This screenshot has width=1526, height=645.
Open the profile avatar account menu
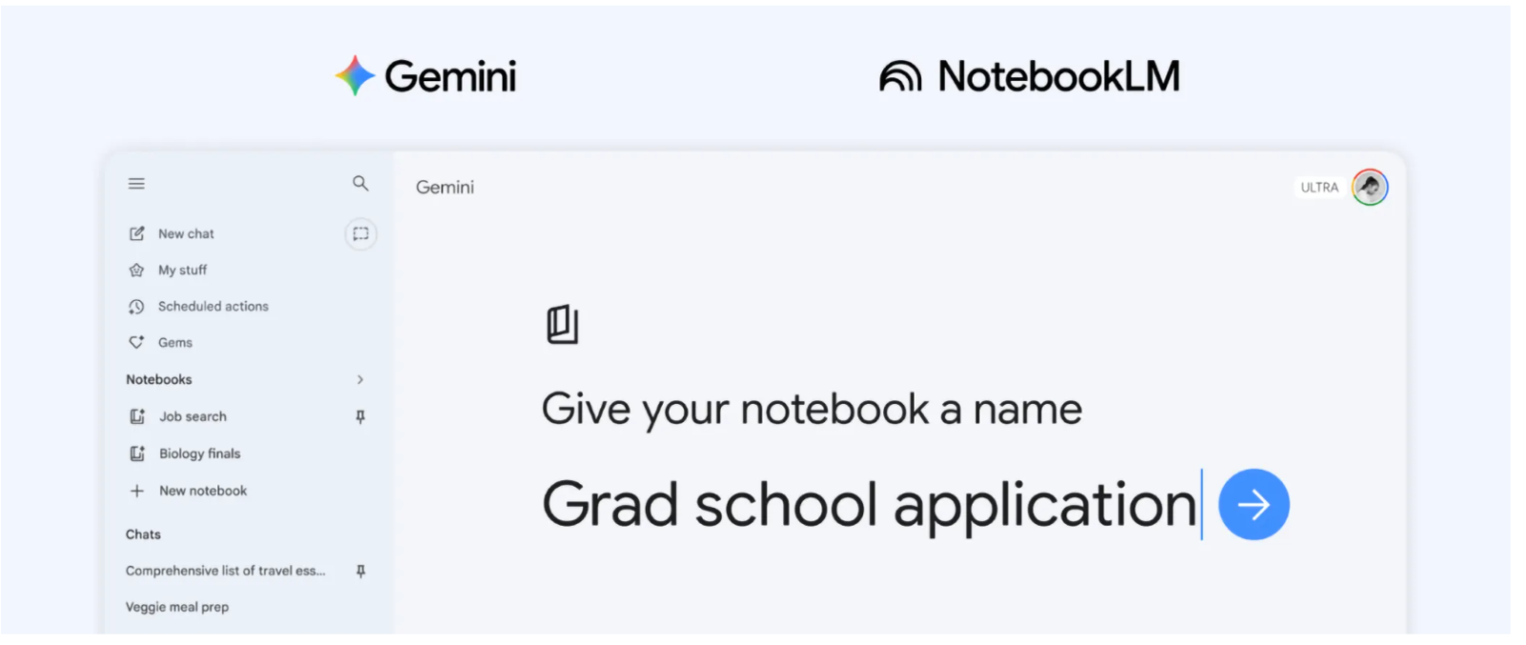point(1370,187)
